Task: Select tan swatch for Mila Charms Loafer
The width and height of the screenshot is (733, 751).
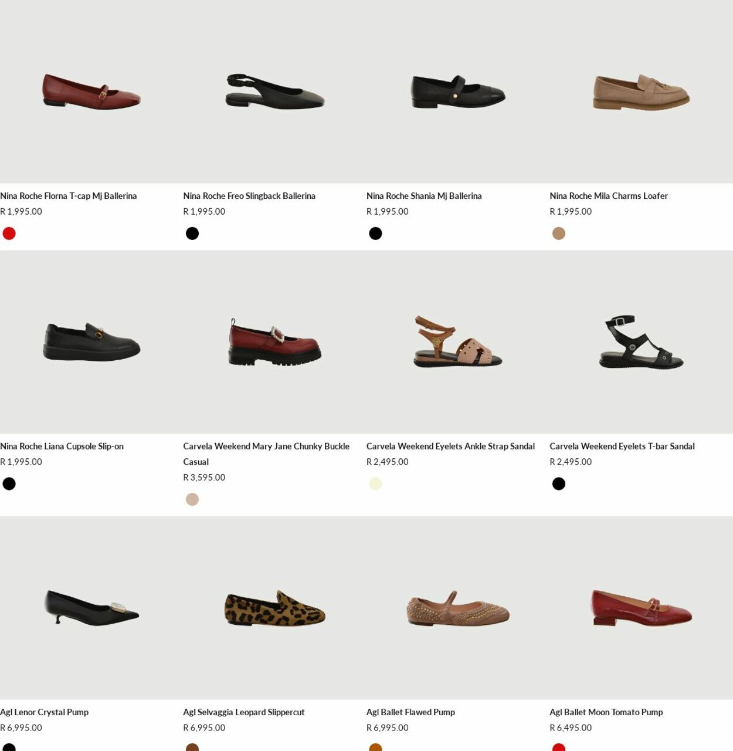Action: 559,234
